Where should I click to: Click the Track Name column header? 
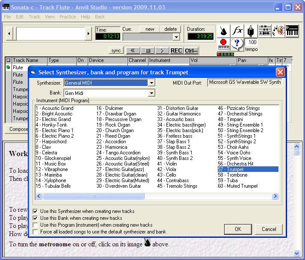click(29, 60)
